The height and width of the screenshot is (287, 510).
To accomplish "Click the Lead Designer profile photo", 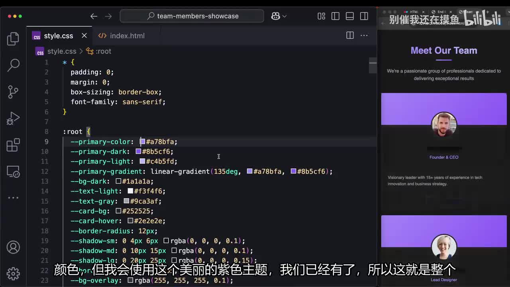I will pos(444,247).
